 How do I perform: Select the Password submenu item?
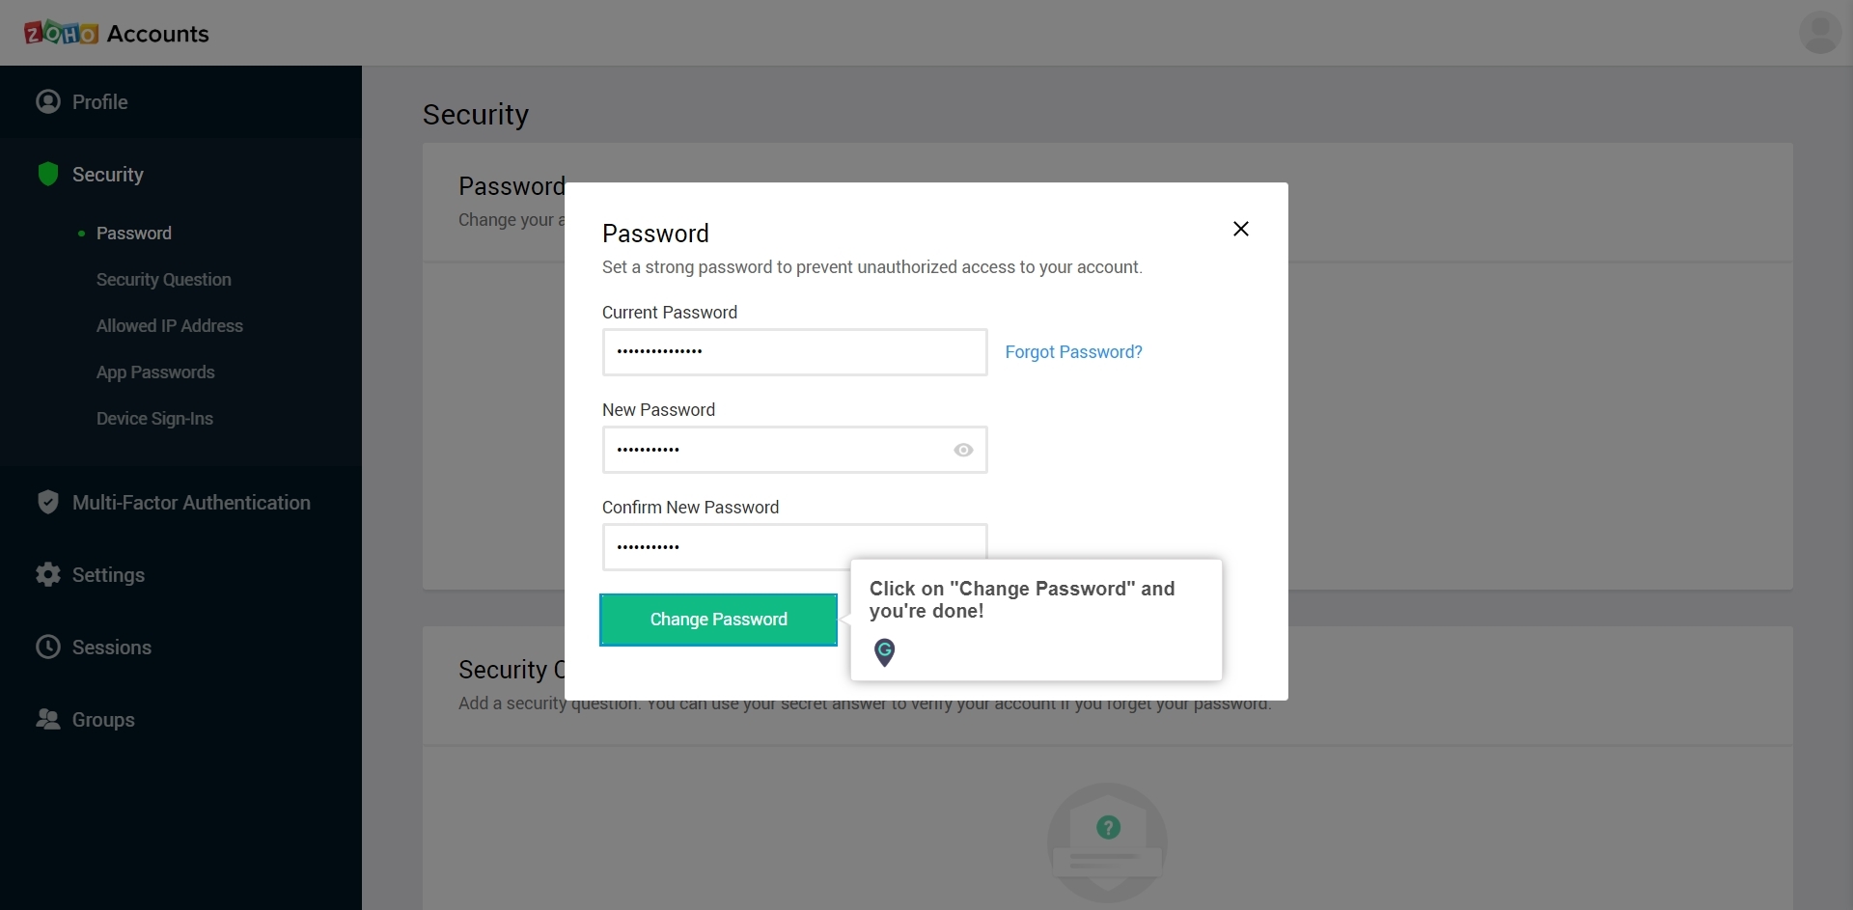pos(134,234)
